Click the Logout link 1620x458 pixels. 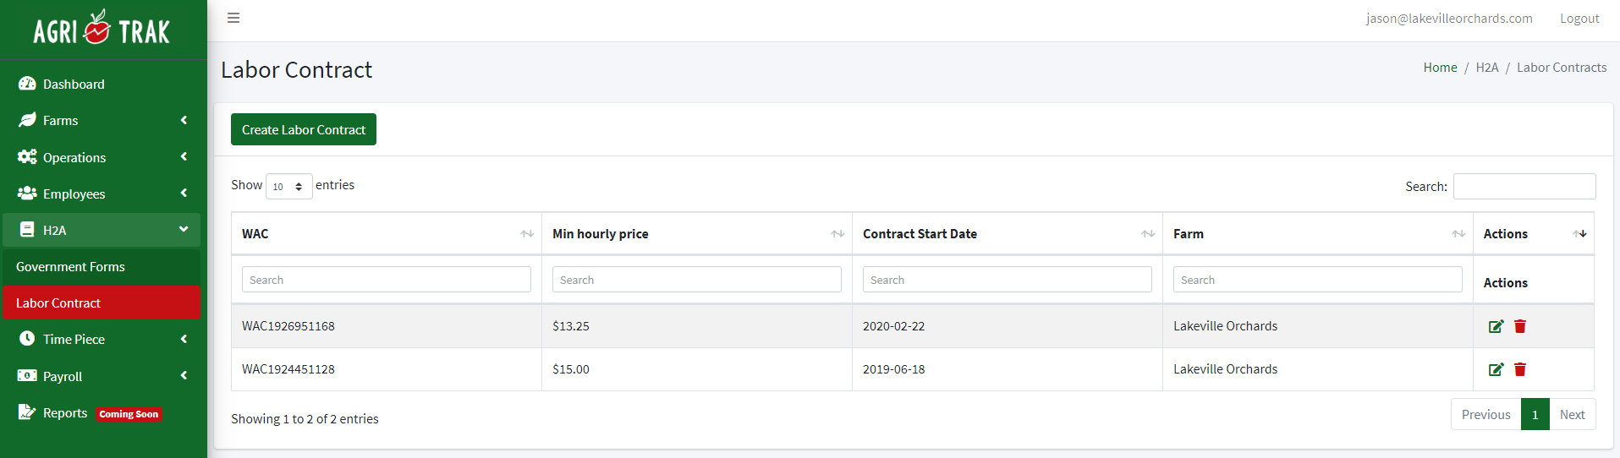point(1579,18)
